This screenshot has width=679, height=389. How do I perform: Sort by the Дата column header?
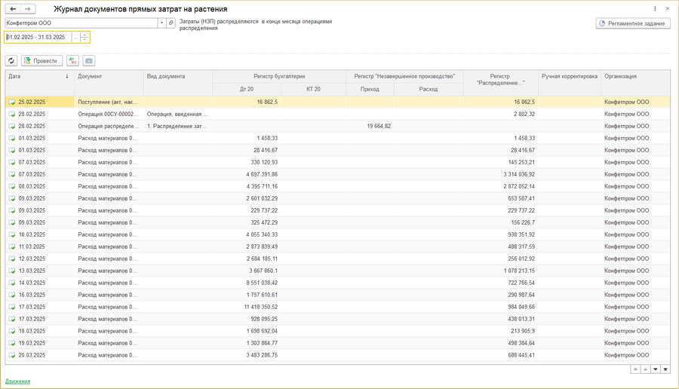38,76
